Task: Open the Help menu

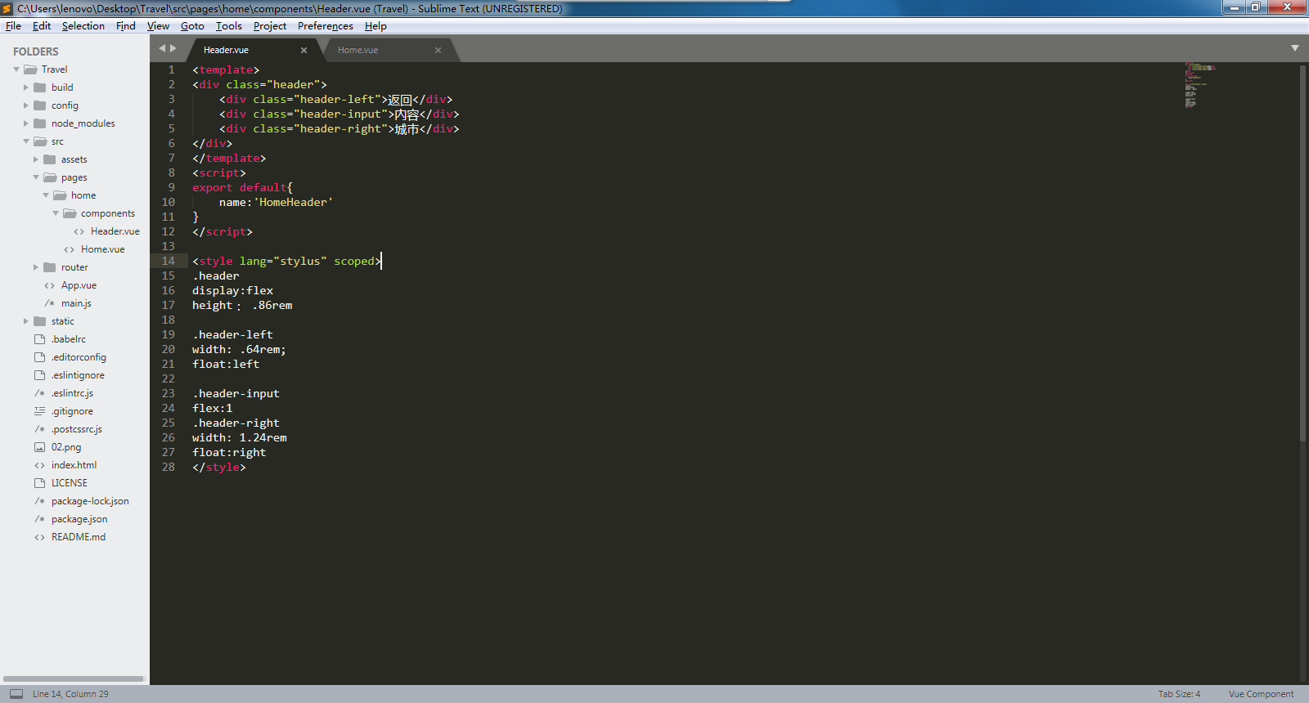Action: point(376,26)
